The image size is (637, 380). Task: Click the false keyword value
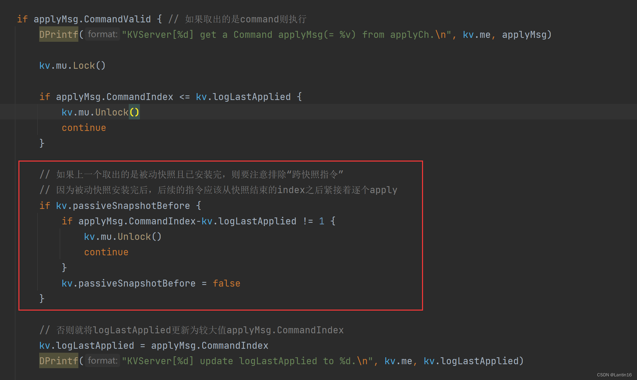tap(226, 283)
